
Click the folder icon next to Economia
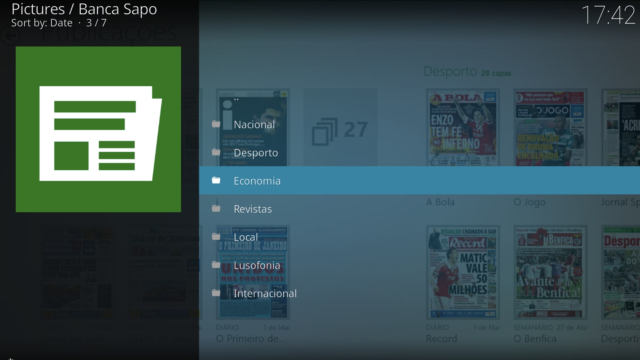tap(216, 180)
